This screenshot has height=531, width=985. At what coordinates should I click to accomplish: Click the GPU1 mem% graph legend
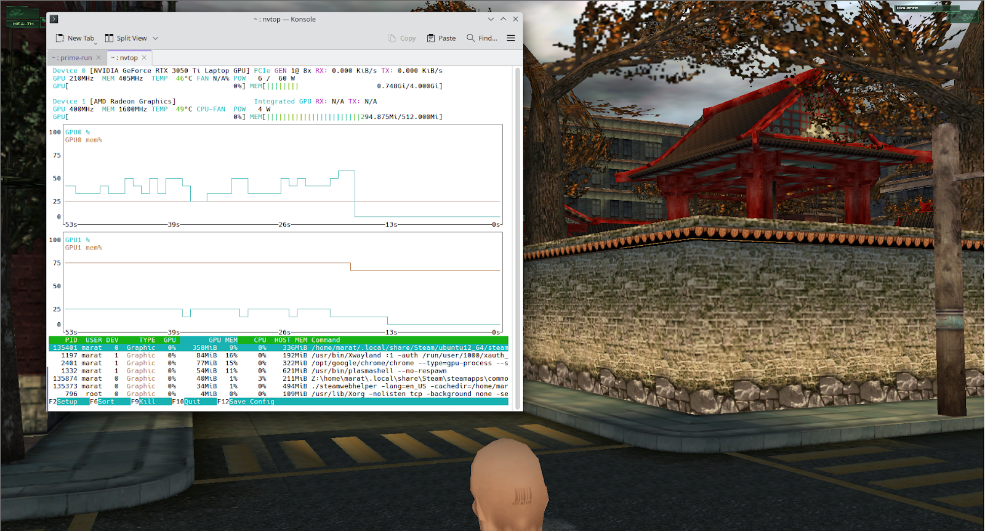coord(84,248)
